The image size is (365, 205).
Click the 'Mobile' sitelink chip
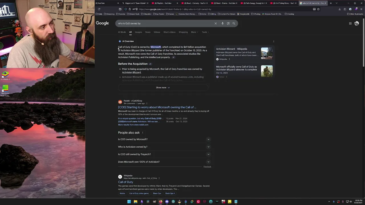point(122,193)
